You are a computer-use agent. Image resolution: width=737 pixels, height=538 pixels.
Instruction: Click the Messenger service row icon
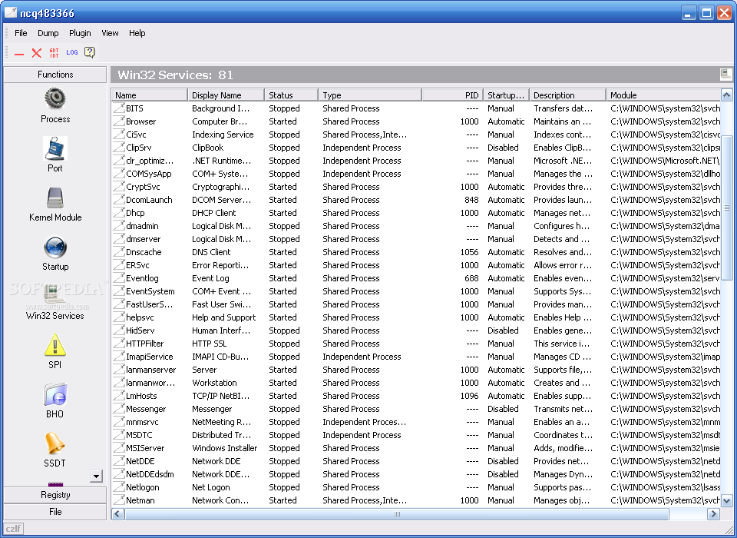[118, 409]
